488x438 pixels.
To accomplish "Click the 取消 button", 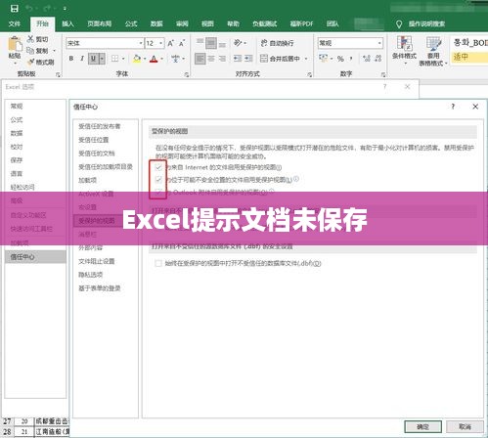I will [x=465, y=426].
